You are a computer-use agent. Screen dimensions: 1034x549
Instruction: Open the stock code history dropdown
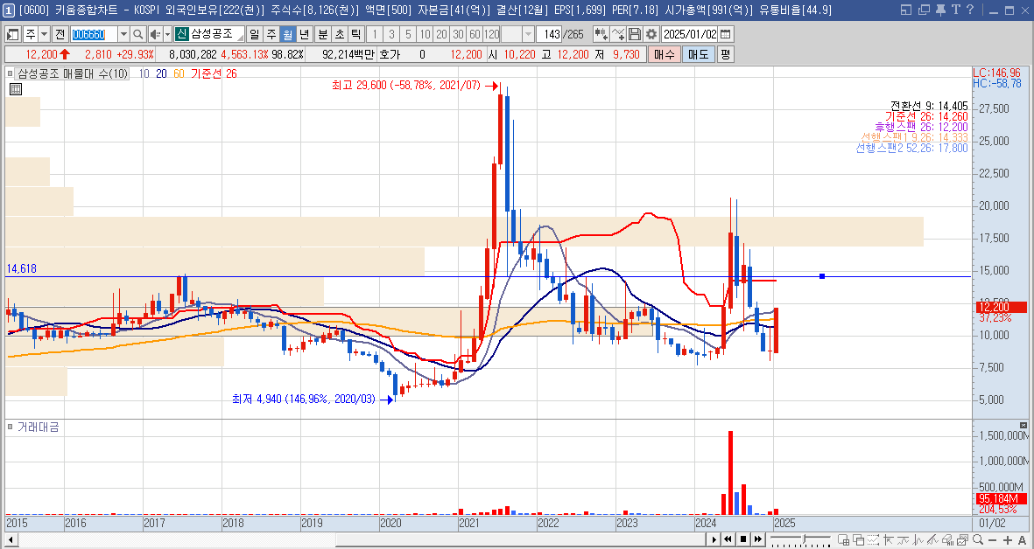tap(124, 34)
